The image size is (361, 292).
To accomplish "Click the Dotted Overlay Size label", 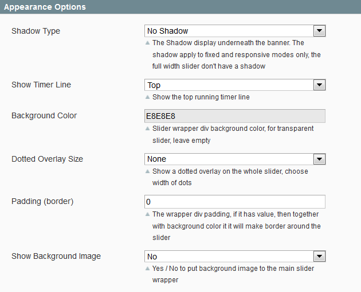I will click(47, 159).
